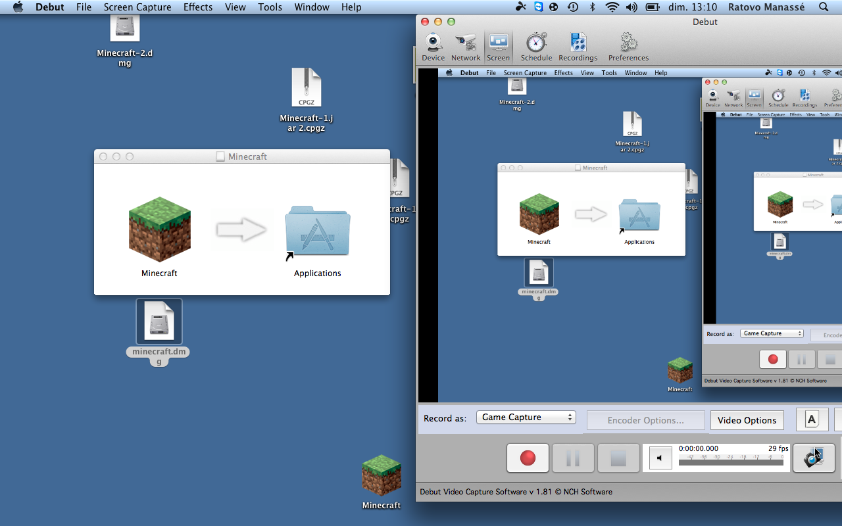Click the Encoder Options button
Image resolution: width=842 pixels, height=526 pixels.
click(645, 420)
